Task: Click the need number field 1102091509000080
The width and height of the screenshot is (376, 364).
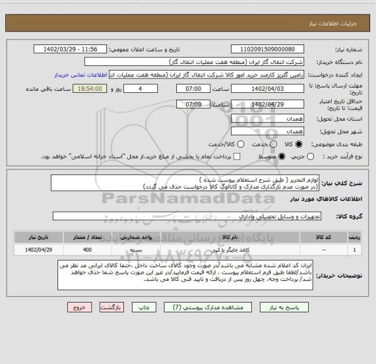Action: click(268, 49)
